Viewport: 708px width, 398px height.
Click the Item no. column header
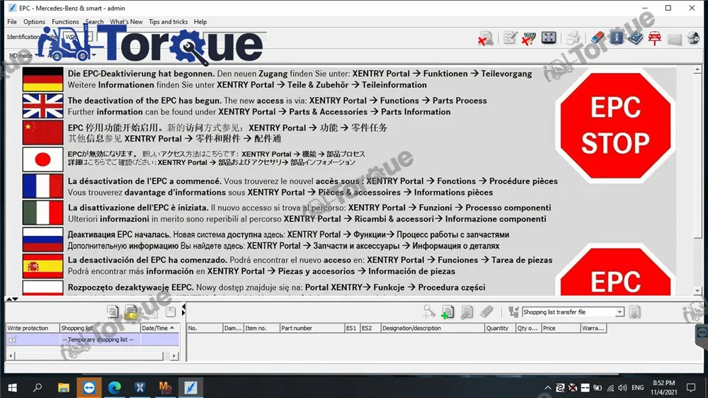point(261,328)
